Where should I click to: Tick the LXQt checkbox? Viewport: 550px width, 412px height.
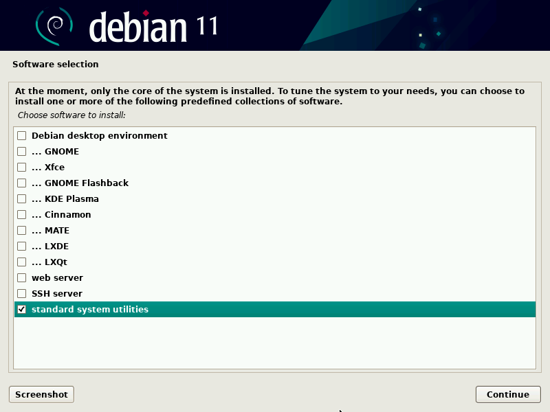pyautogui.click(x=22, y=262)
